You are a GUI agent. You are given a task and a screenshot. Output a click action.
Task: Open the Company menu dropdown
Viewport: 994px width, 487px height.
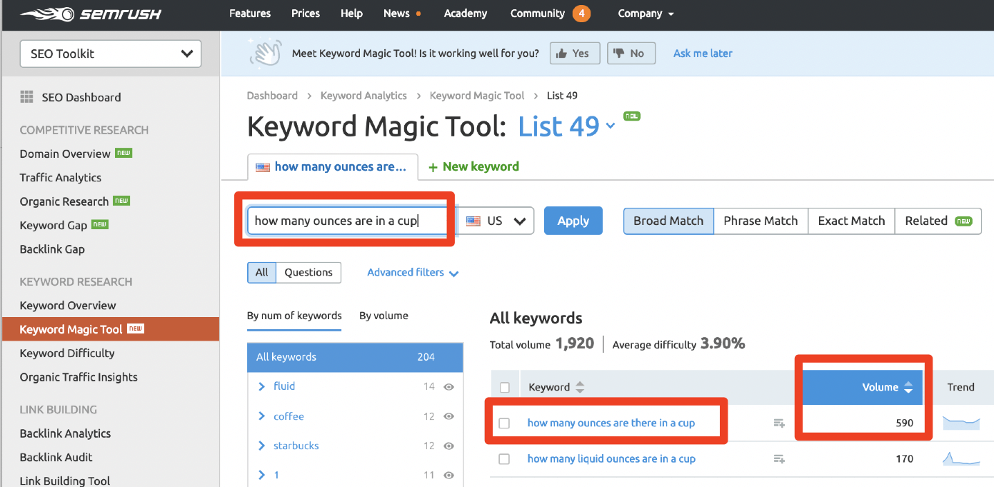point(646,14)
